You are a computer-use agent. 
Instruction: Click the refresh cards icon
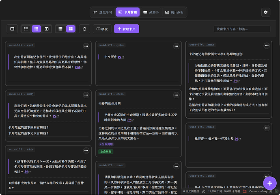pyautogui.click(x=84, y=29)
